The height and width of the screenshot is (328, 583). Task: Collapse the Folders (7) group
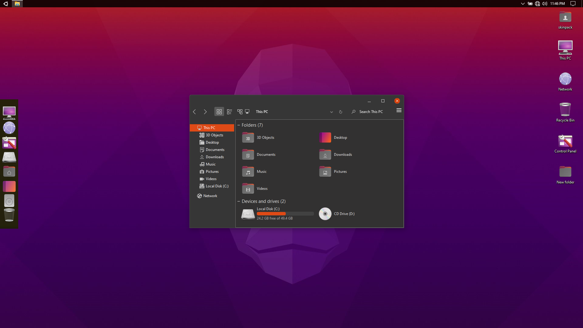coord(239,125)
